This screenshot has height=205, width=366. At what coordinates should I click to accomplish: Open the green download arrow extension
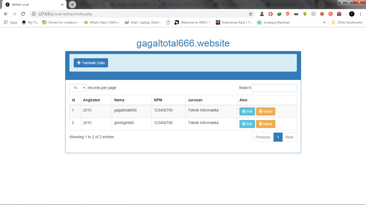click(x=305, y=14)
